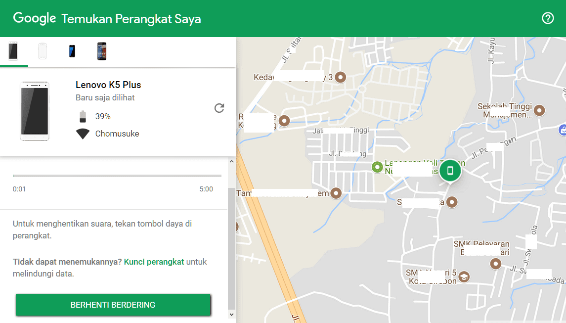Select the blue-screen phone device tab
Image resolution: width=566 pixels, height=323 pixels.
72,51
